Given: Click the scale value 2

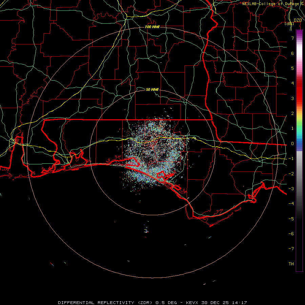Looking at the screenshot, I should (292, 114).
